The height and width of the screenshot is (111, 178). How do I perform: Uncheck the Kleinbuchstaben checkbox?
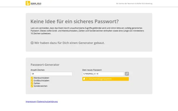[32, 78]
